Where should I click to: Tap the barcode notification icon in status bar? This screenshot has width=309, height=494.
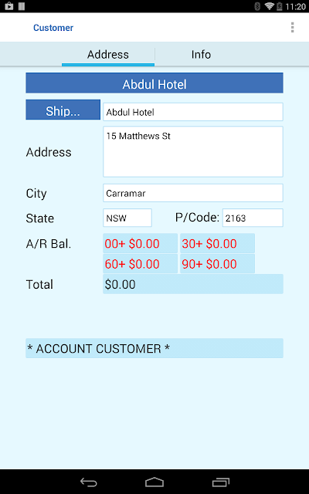(x=22, y=6)
